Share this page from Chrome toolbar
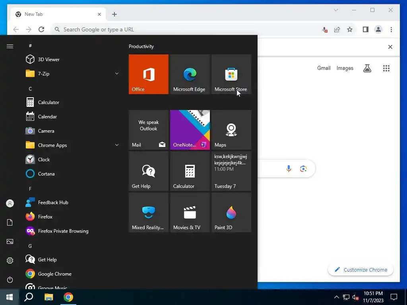Viewport: 407px width, 305px height. tap(337, 29)
